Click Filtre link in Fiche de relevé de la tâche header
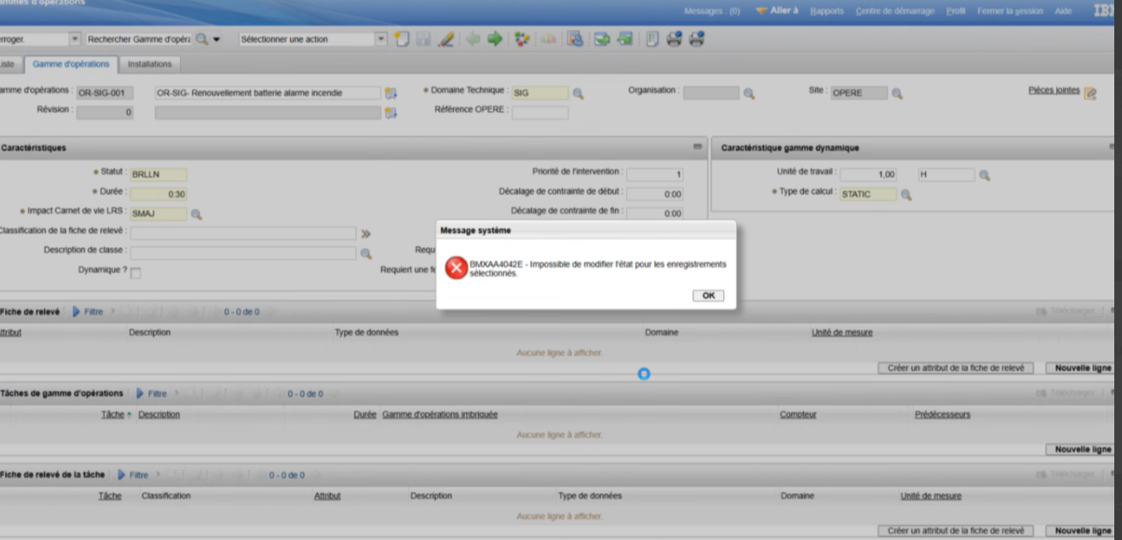Screen dimensions: 1122x540 tap(139, 475)
